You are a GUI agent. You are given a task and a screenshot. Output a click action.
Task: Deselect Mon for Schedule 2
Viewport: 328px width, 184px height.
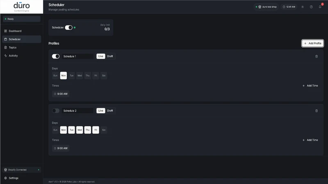point(64,130)
